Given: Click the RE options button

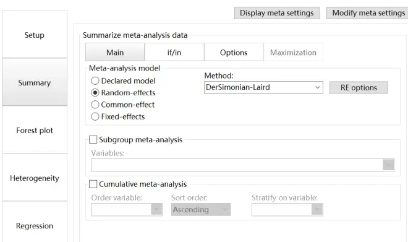Looking at the screenshot, I should [x=359, y=87].
